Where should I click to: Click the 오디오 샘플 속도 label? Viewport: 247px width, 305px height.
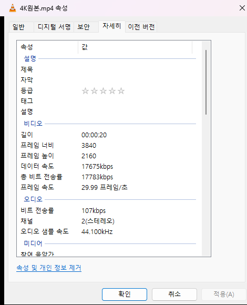tap(45, 231)
